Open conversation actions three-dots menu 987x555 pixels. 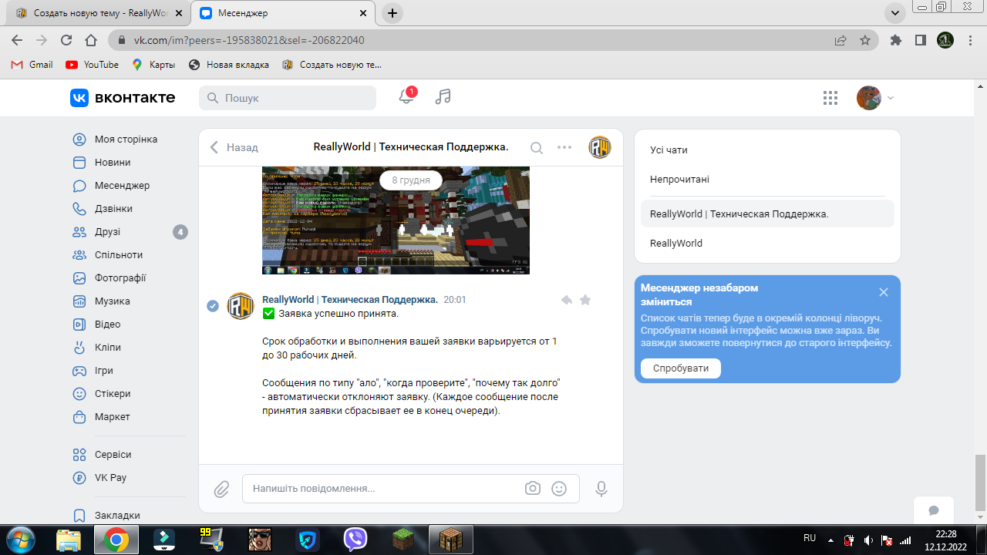(564, 147)
